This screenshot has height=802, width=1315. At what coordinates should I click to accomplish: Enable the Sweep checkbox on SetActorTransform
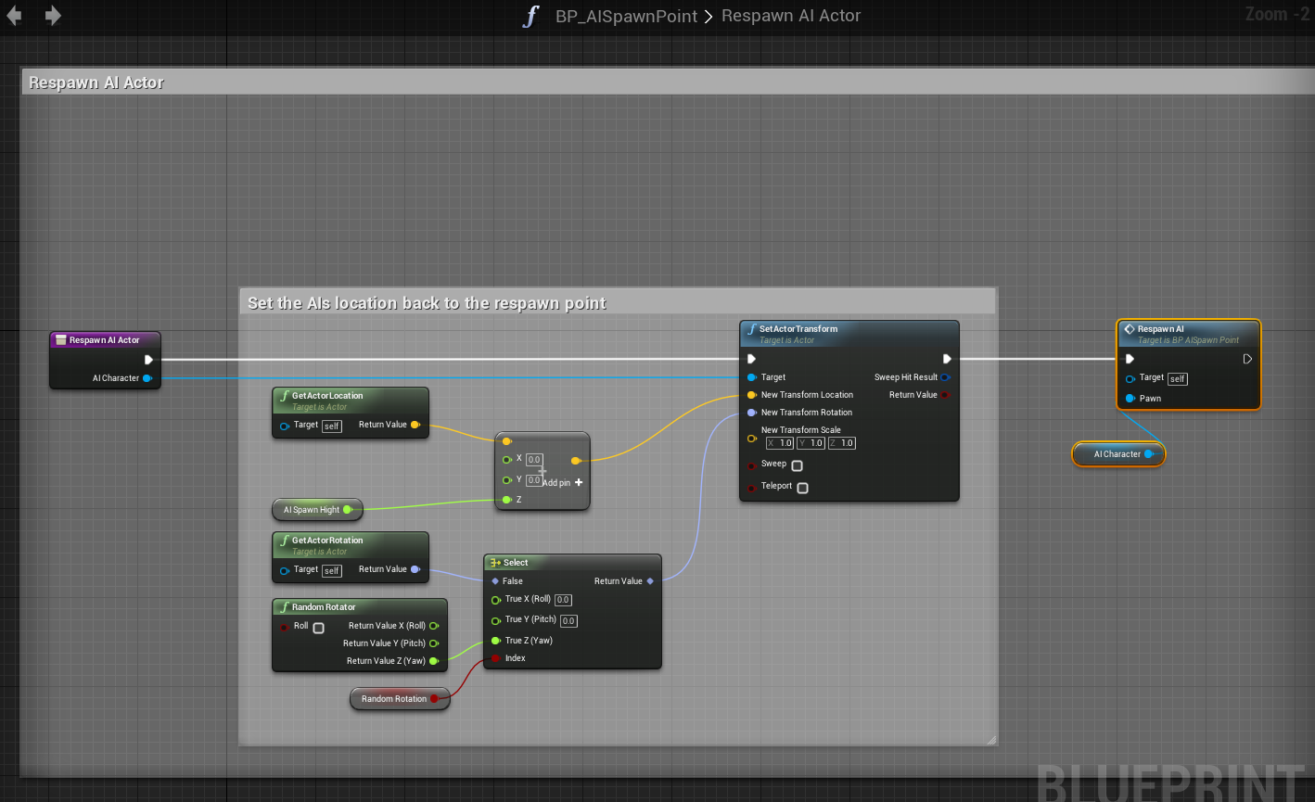(x=798, y=465)
